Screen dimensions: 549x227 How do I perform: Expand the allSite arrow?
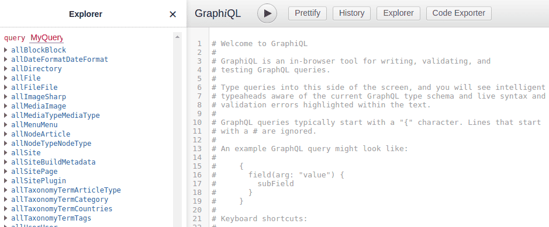click(x=6, y=153)
